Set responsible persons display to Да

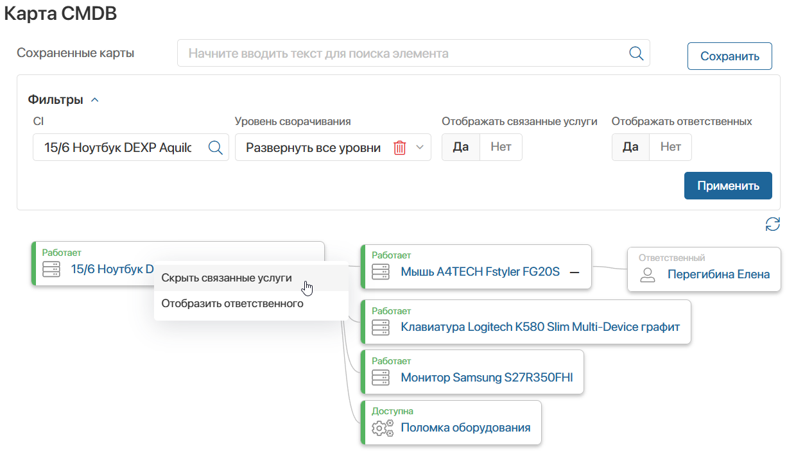(630, 147)
